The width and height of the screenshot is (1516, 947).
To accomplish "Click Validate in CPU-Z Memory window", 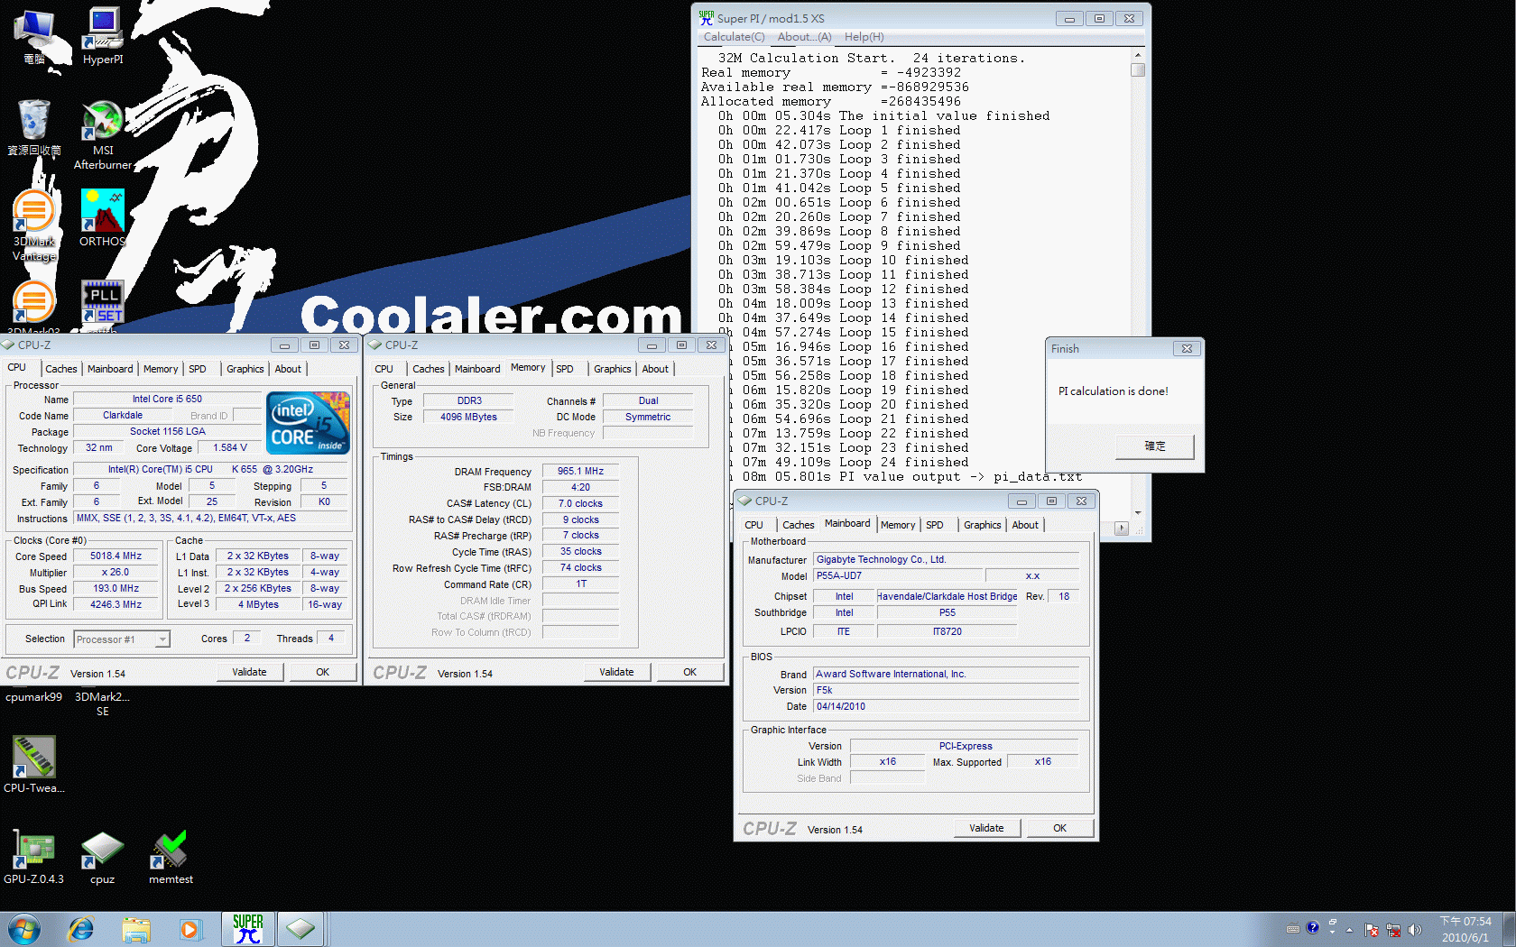I will 616,672.
